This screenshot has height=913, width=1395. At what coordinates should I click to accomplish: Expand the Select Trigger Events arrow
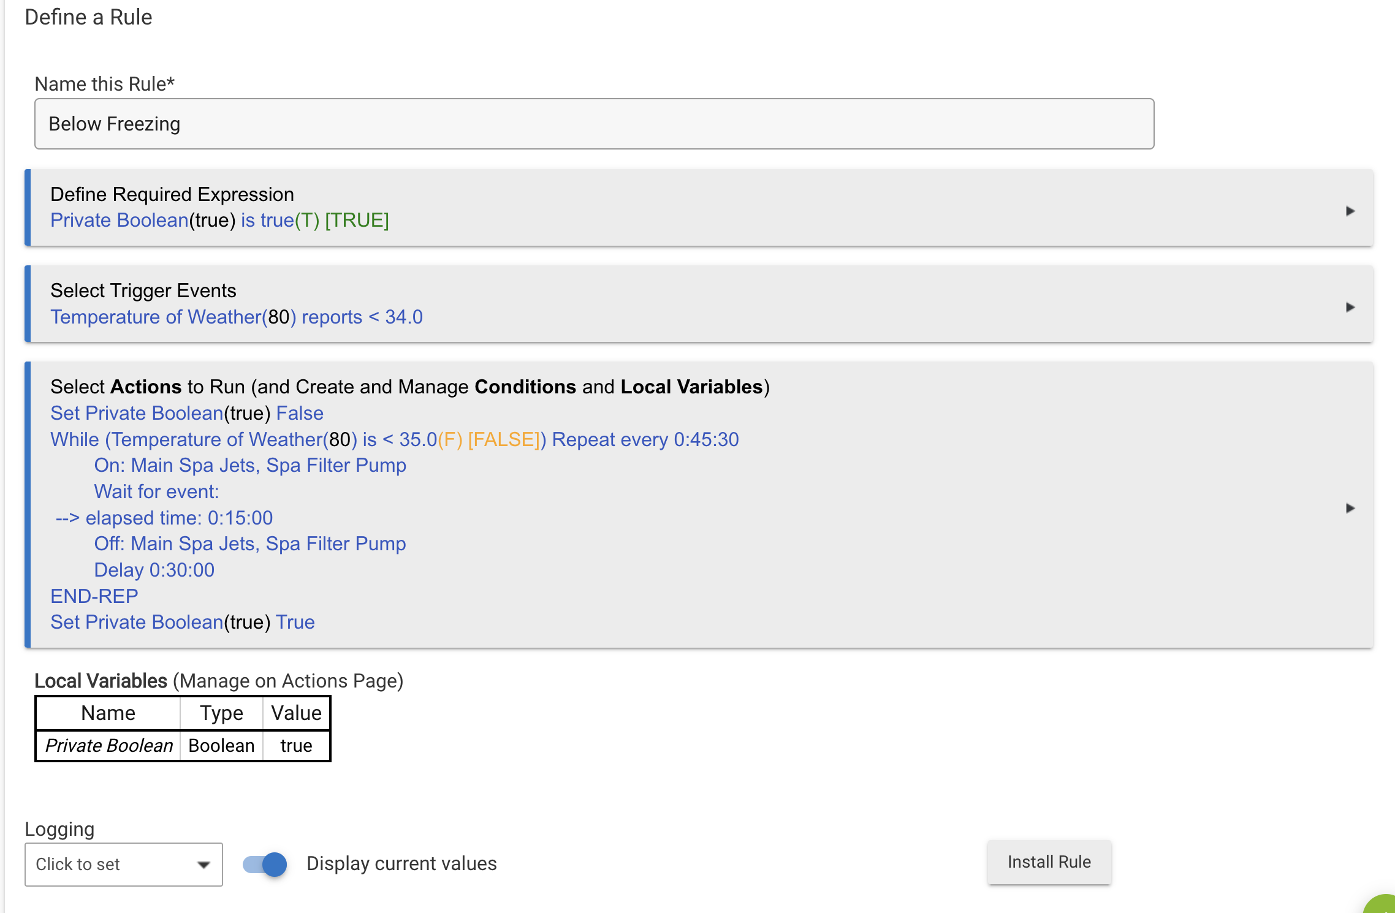point(1350,307)
